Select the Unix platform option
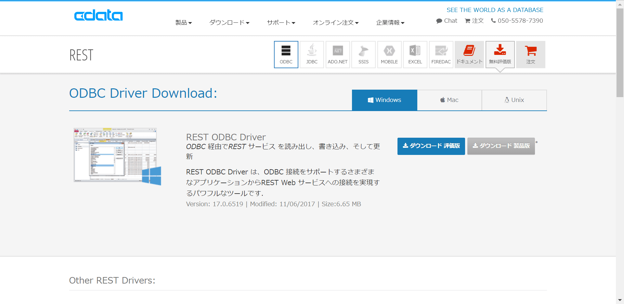Screen dimensions: 624x304 pyautogui.click(x=514, y=100)
